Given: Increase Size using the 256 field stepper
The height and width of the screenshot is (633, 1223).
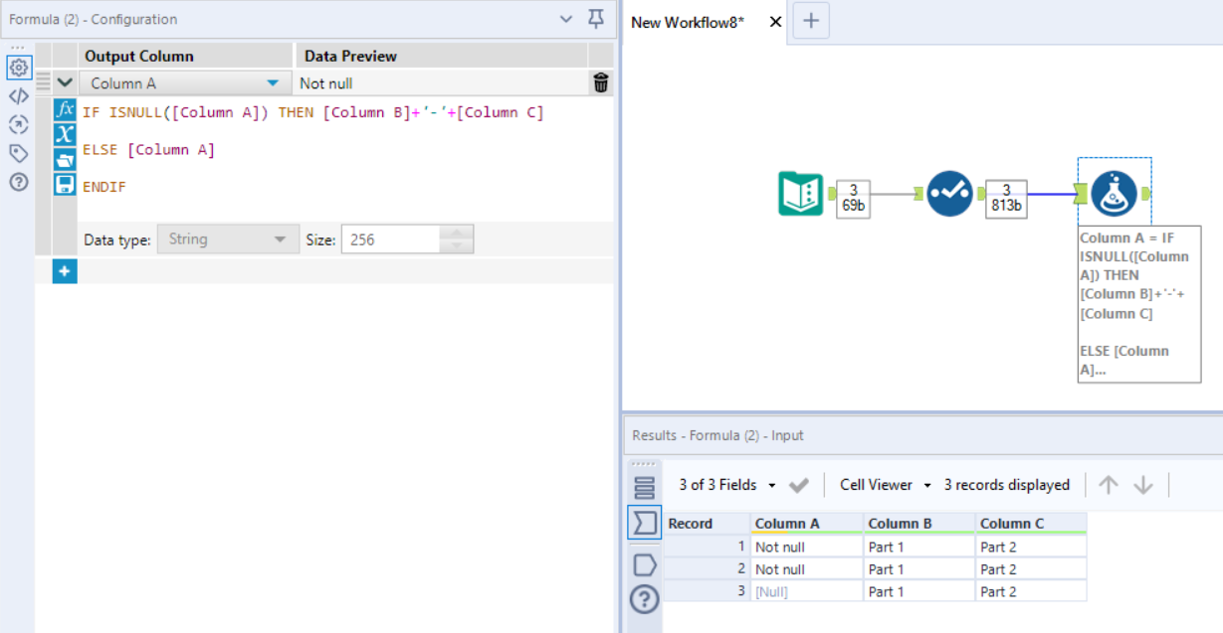Looking at the screenshot, I should (455, 234).
